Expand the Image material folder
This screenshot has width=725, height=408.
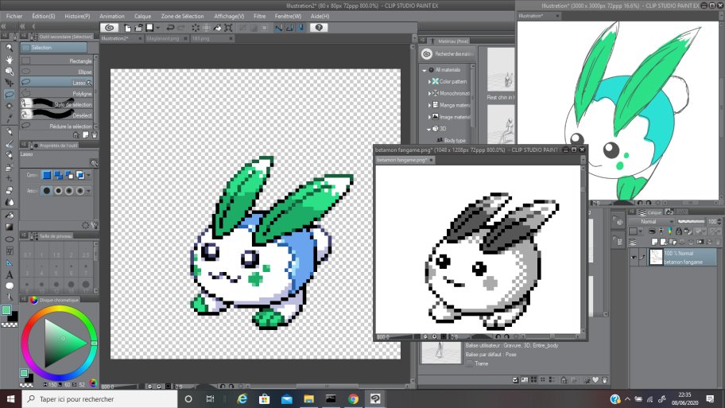point(429,117)
